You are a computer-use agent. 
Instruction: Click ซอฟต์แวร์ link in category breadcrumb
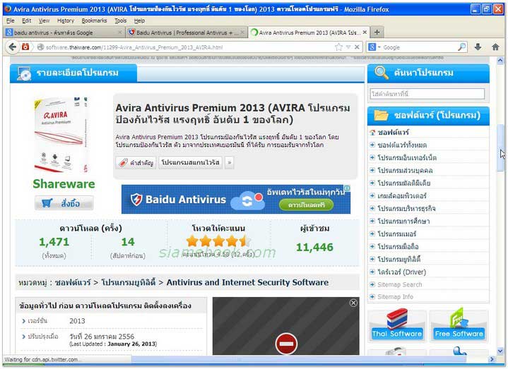[x=73, y=282]
